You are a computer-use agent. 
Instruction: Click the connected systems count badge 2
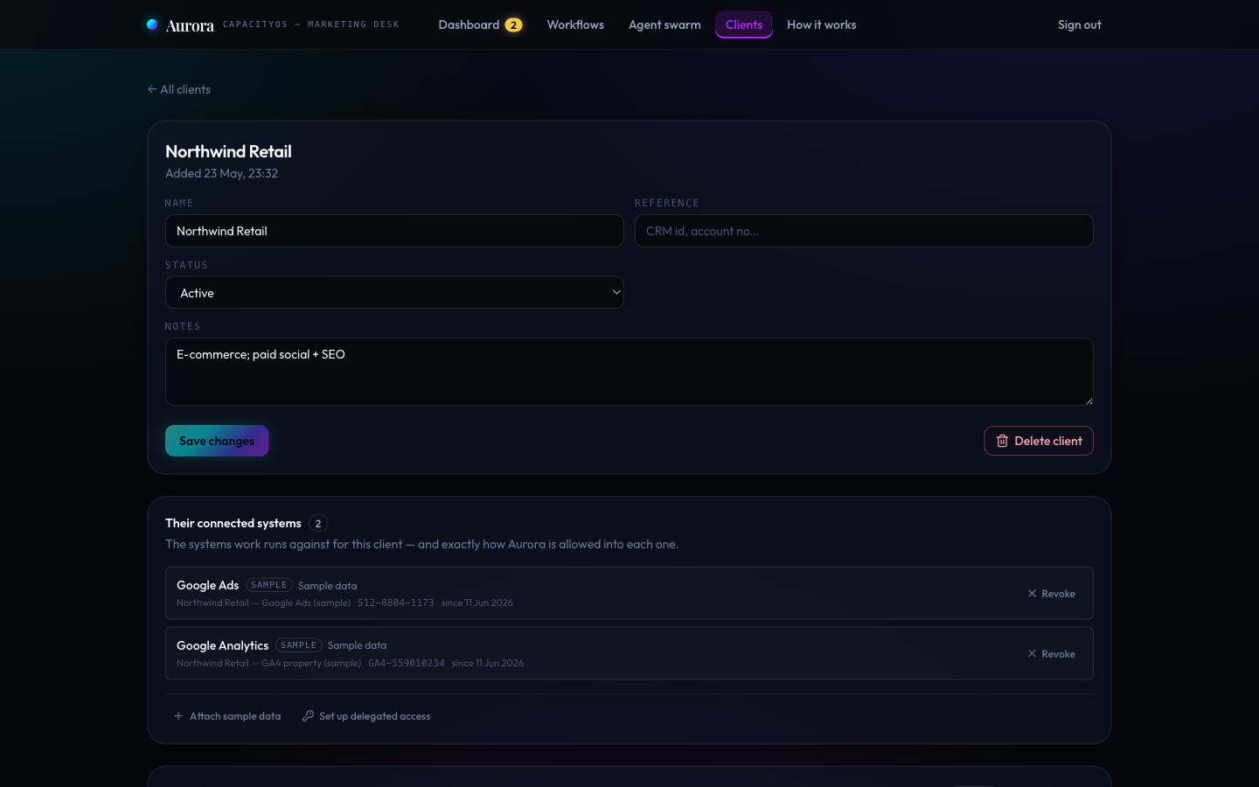pyautogui.click(x=318, y=524)
